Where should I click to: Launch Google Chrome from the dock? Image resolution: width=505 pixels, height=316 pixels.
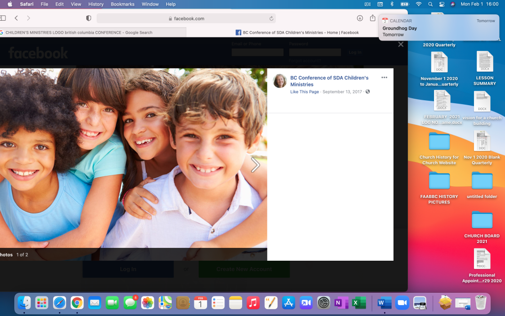pos(77,303)
